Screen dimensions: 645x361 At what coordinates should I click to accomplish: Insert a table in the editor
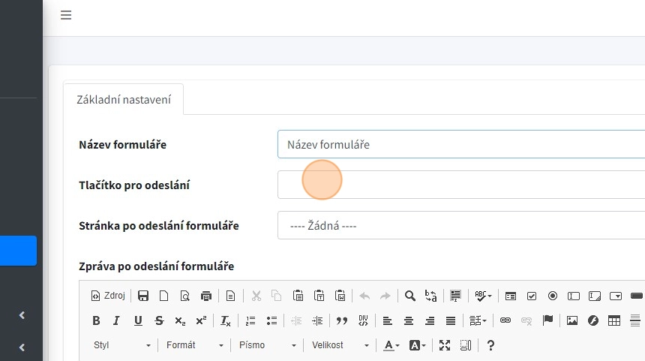614,320
